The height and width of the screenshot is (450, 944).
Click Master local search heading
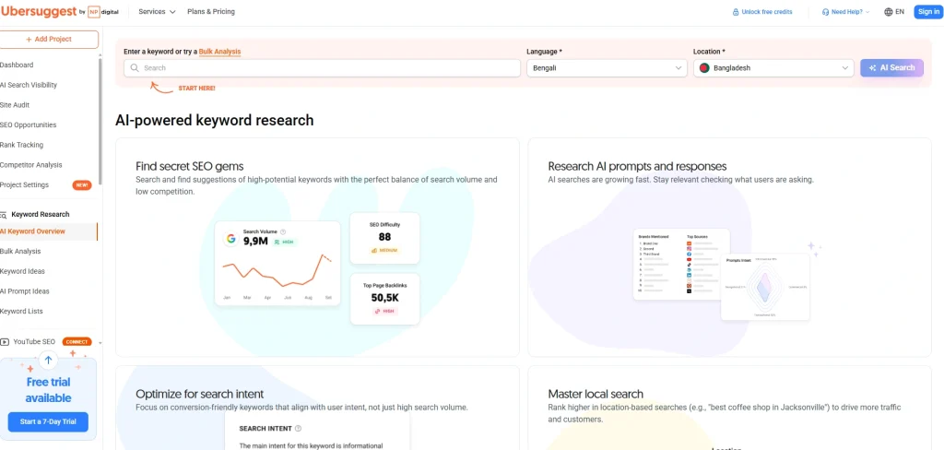pos(596,394)
